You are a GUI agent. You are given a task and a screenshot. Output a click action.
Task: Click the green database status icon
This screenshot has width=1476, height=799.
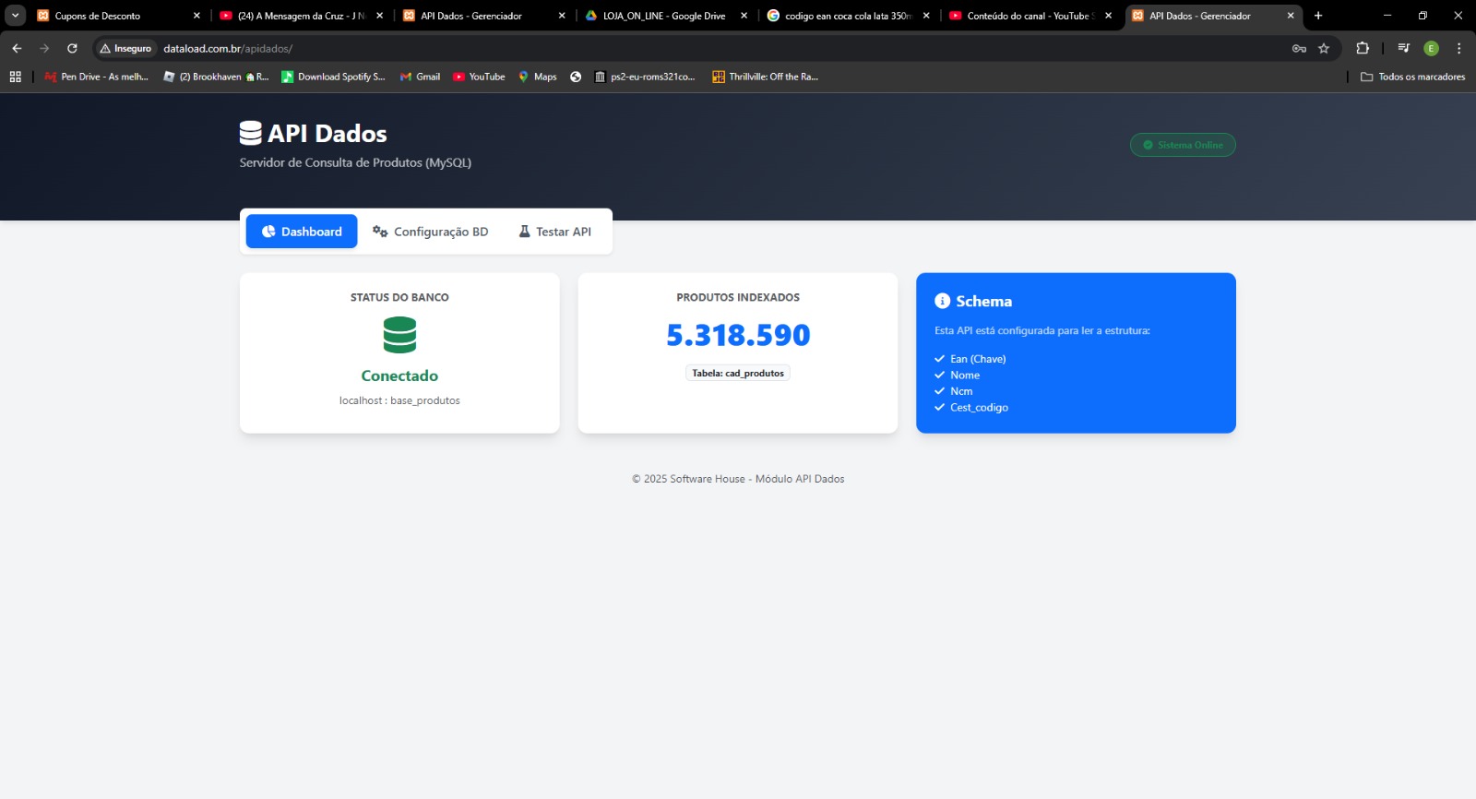pyautogui.click(x=399, y=335)
